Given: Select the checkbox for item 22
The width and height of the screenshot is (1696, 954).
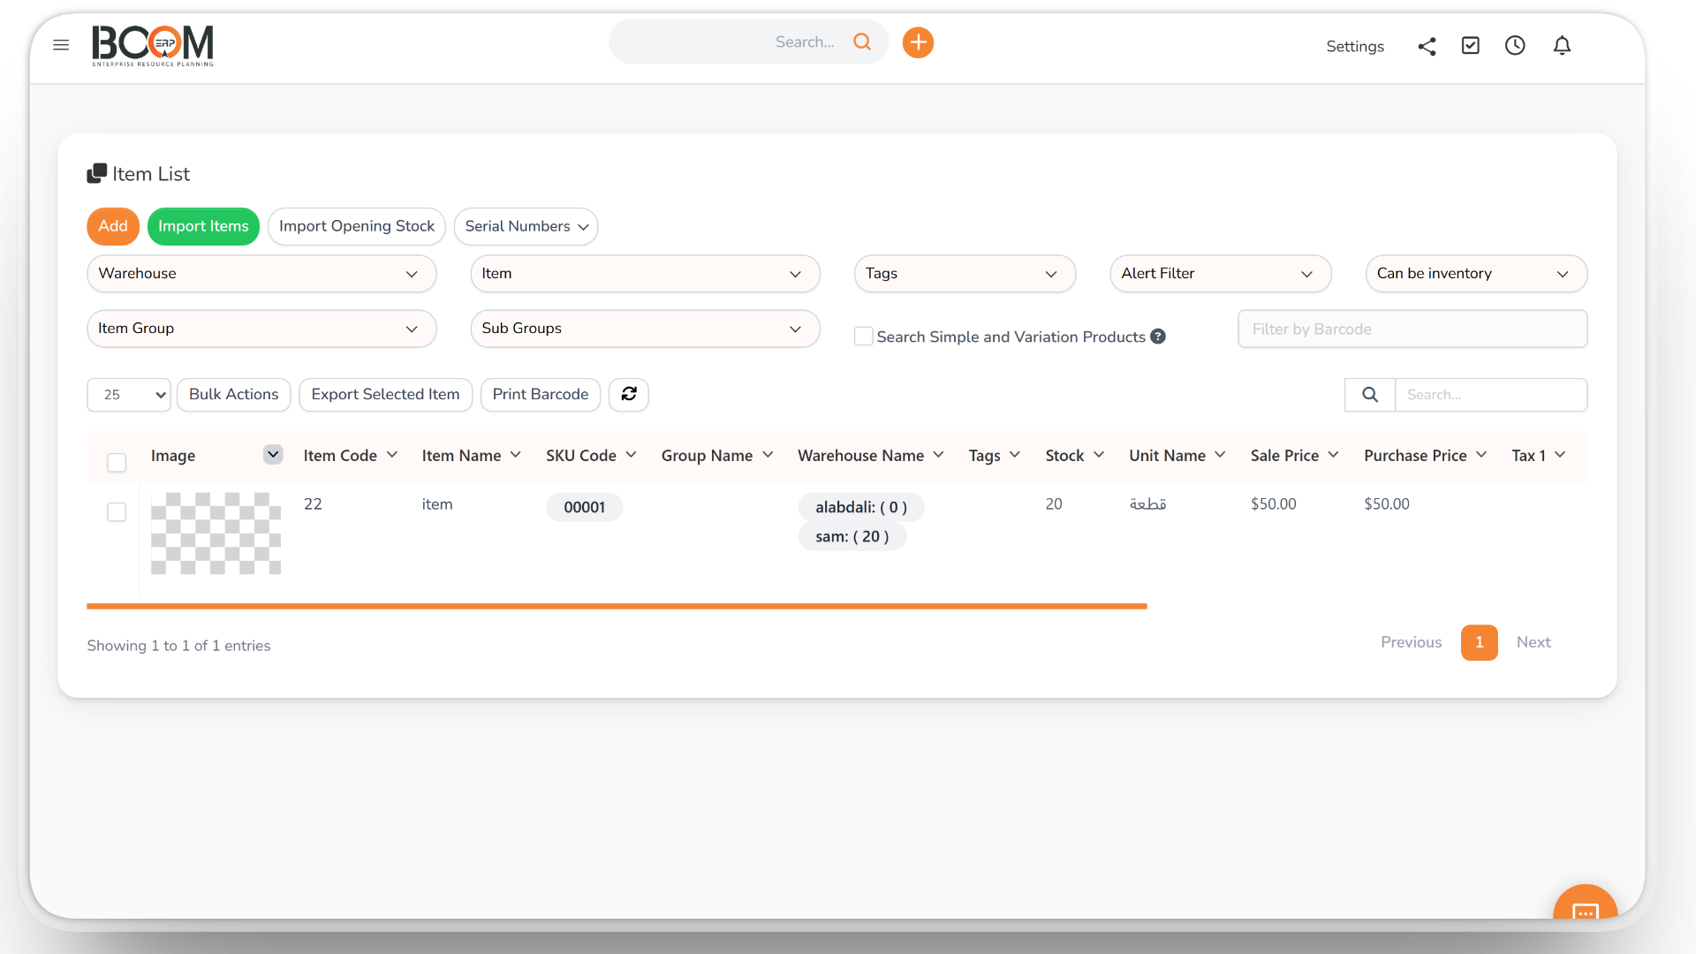Looking at the screenshot, I should tap(117, 512).
